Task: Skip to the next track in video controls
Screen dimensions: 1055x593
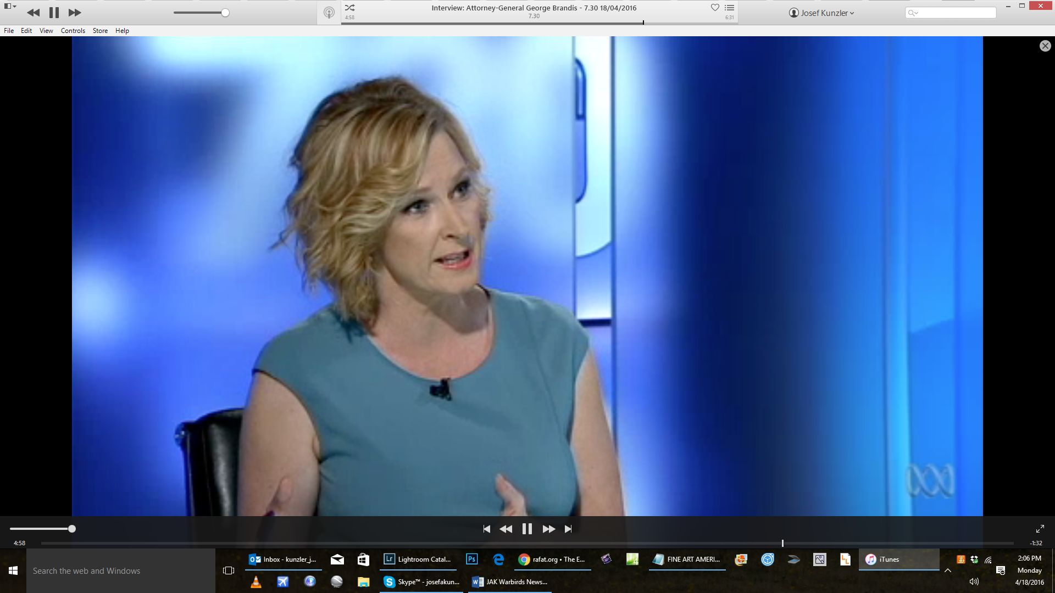Action: 568,529
